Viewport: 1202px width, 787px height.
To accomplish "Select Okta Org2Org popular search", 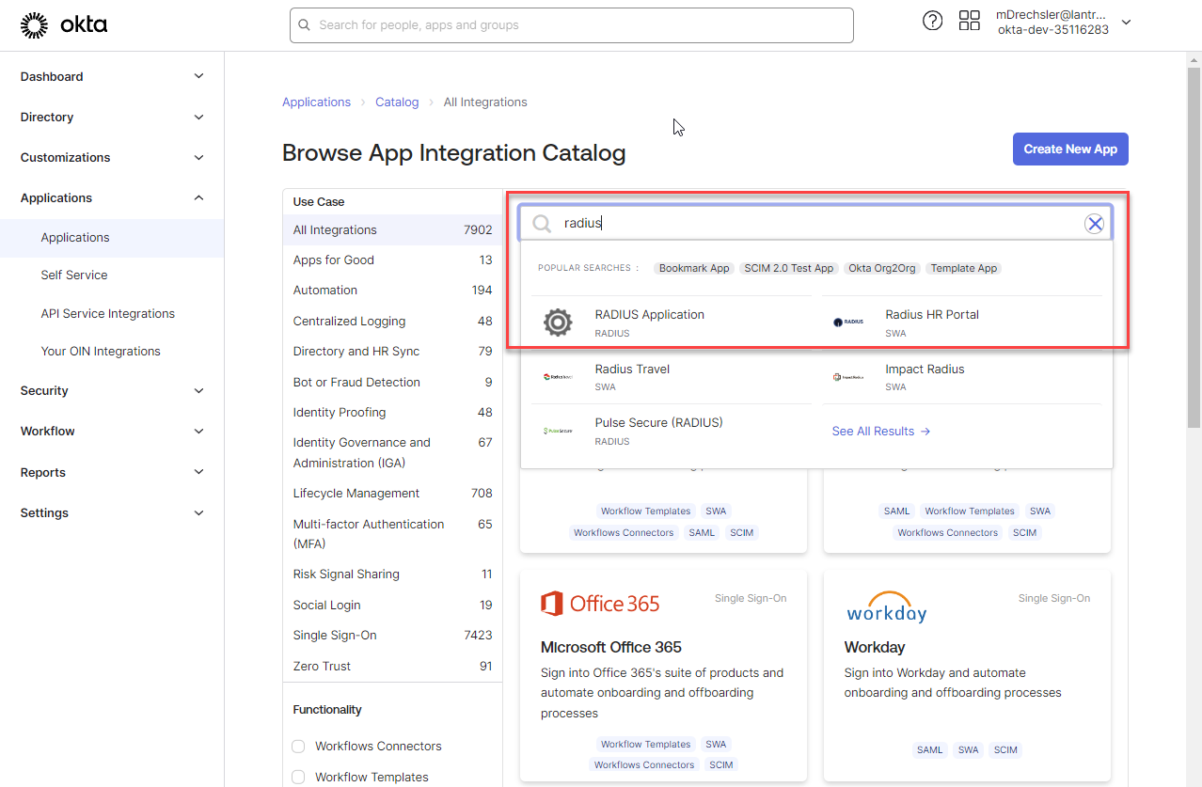I will pyautogui.click(x=882, y=268).
